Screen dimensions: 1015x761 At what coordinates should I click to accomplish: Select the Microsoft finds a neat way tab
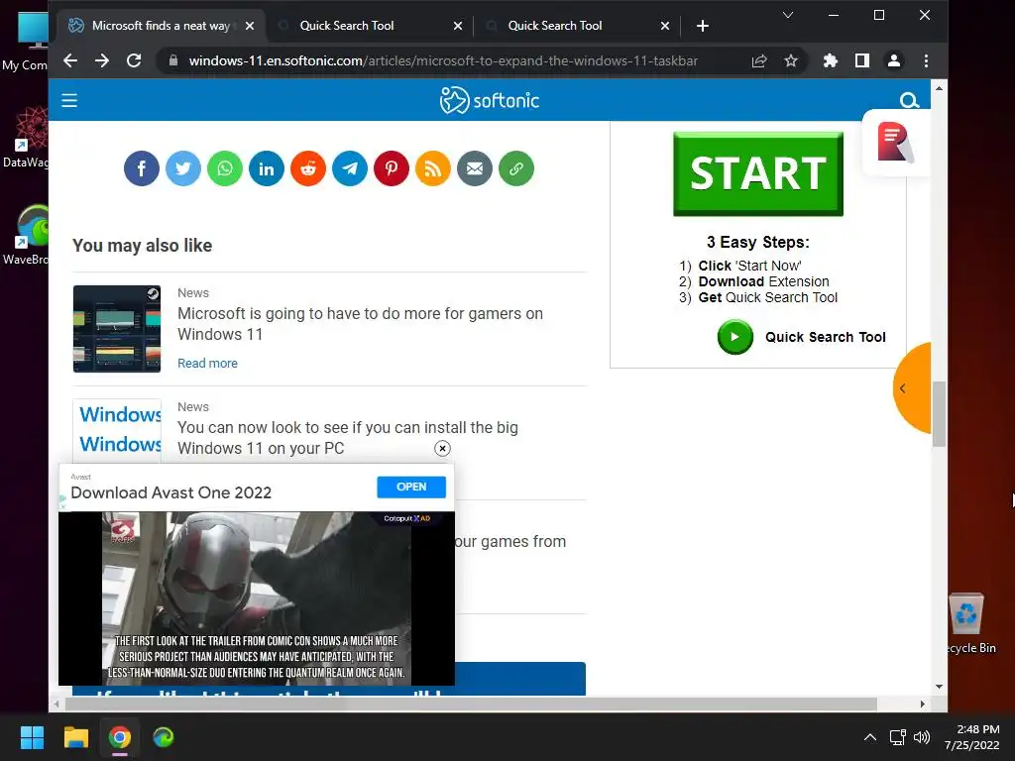coord(161,26)
